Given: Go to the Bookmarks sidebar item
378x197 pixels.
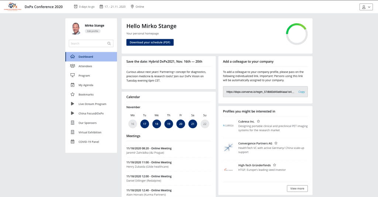Looking at the screenshot, I should pyautogui.click(x=86, y=95).
